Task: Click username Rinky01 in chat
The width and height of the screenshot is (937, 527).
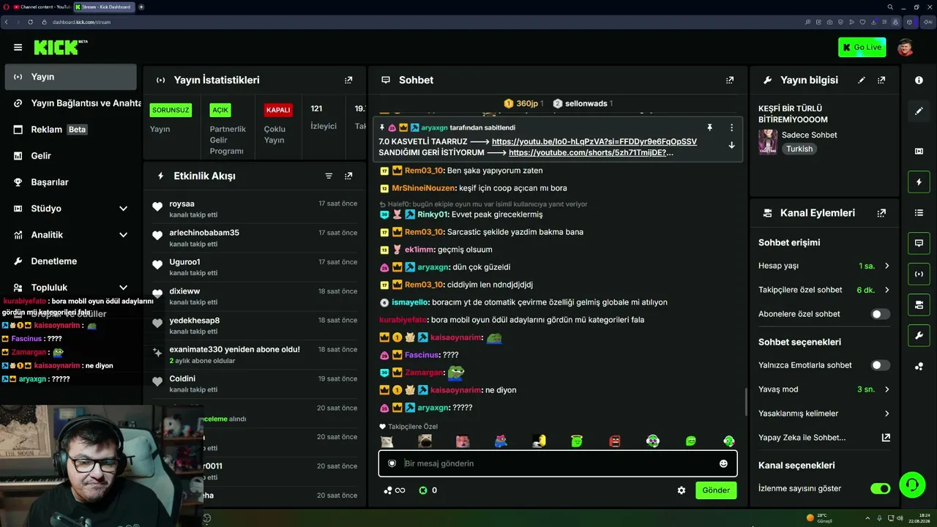Action: (433, 214)
